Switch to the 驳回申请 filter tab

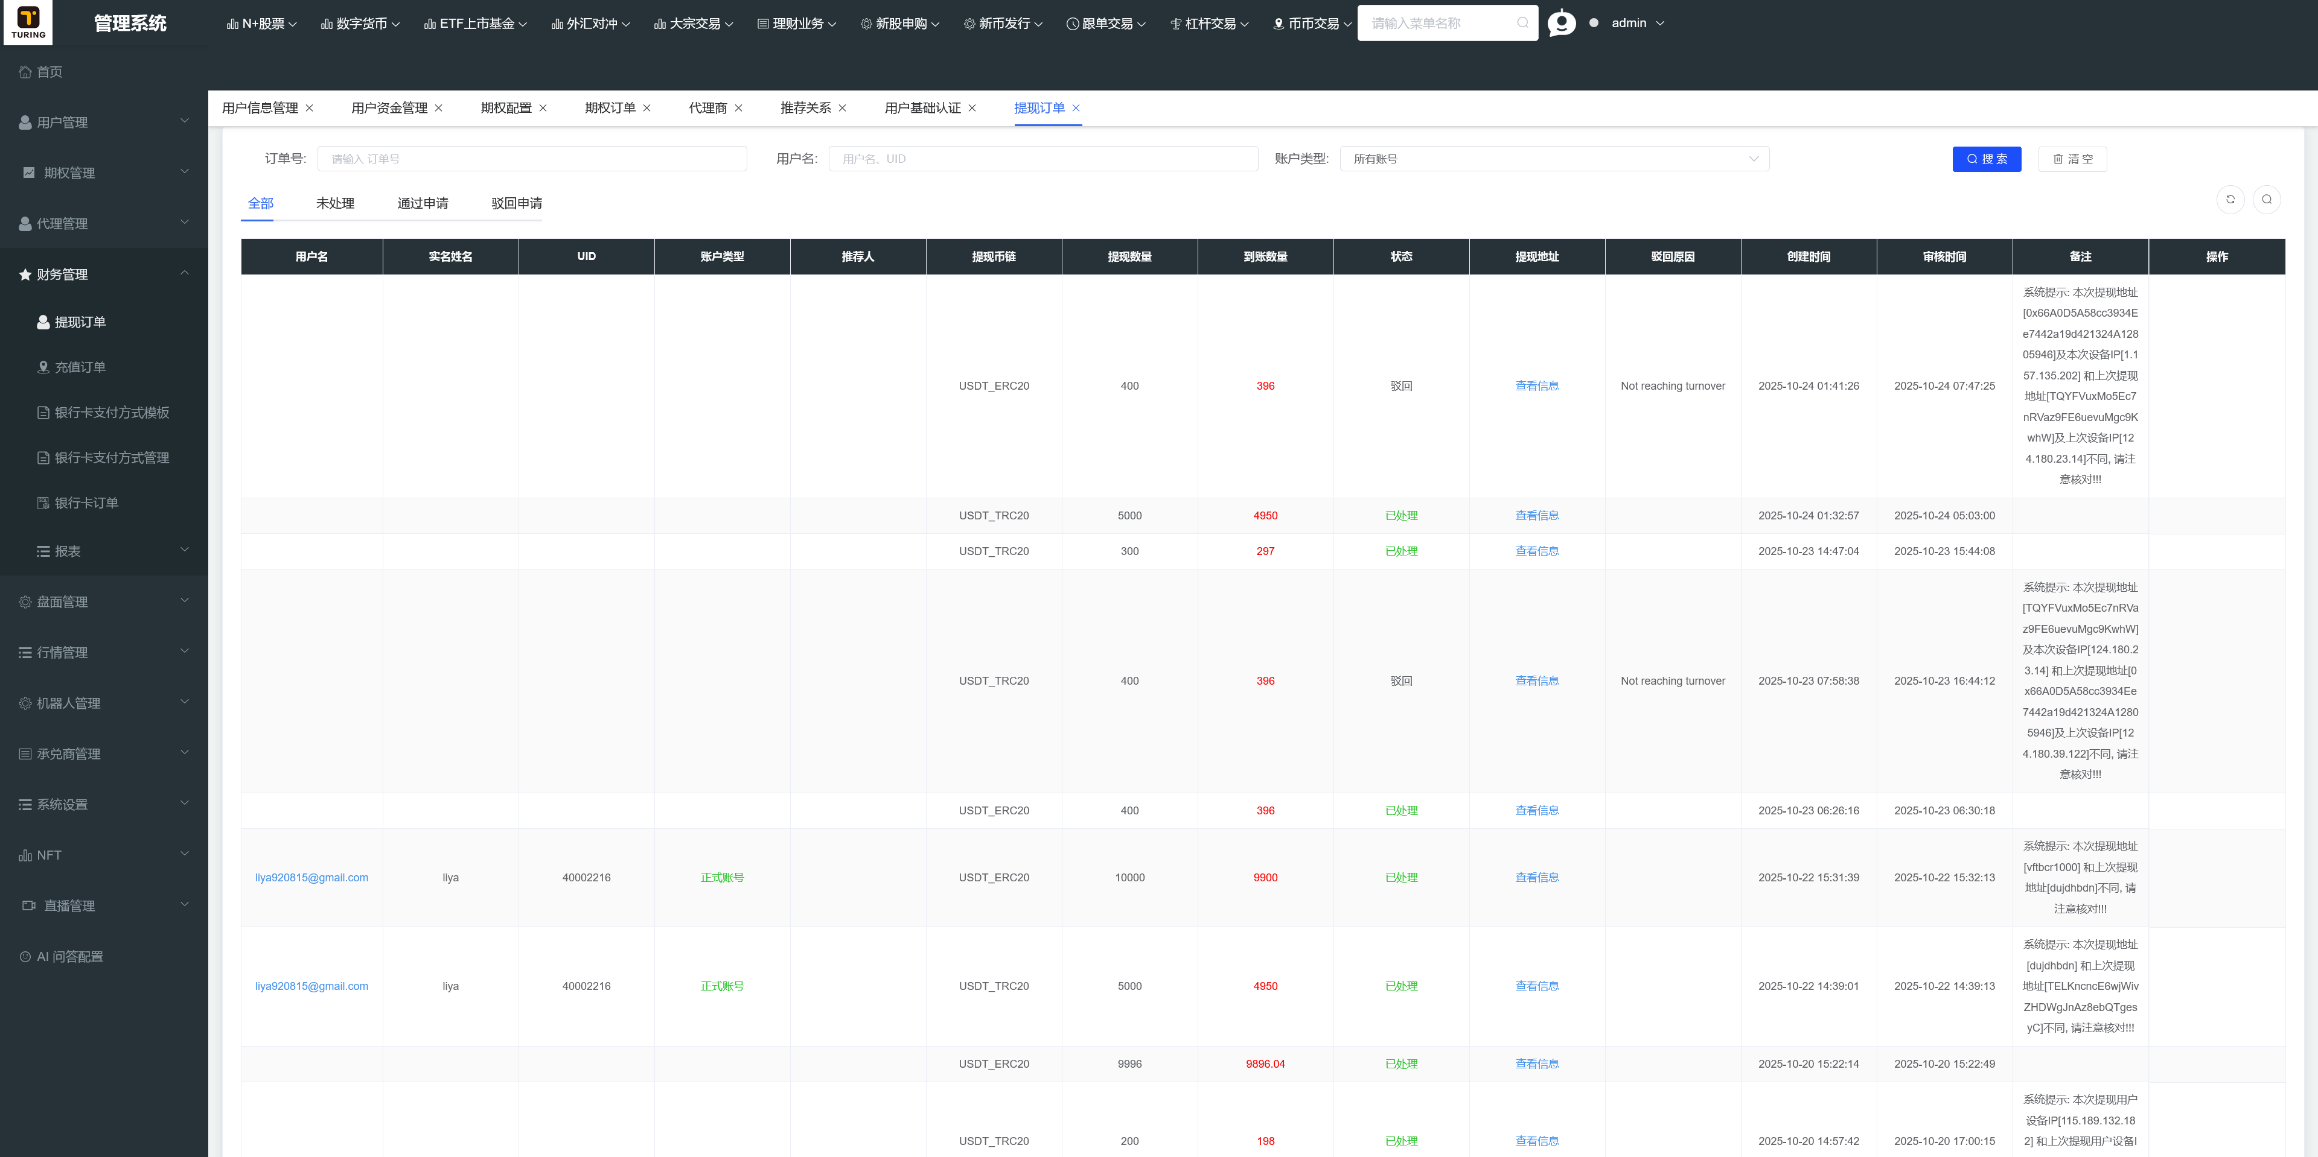click(x=517, y=203)
